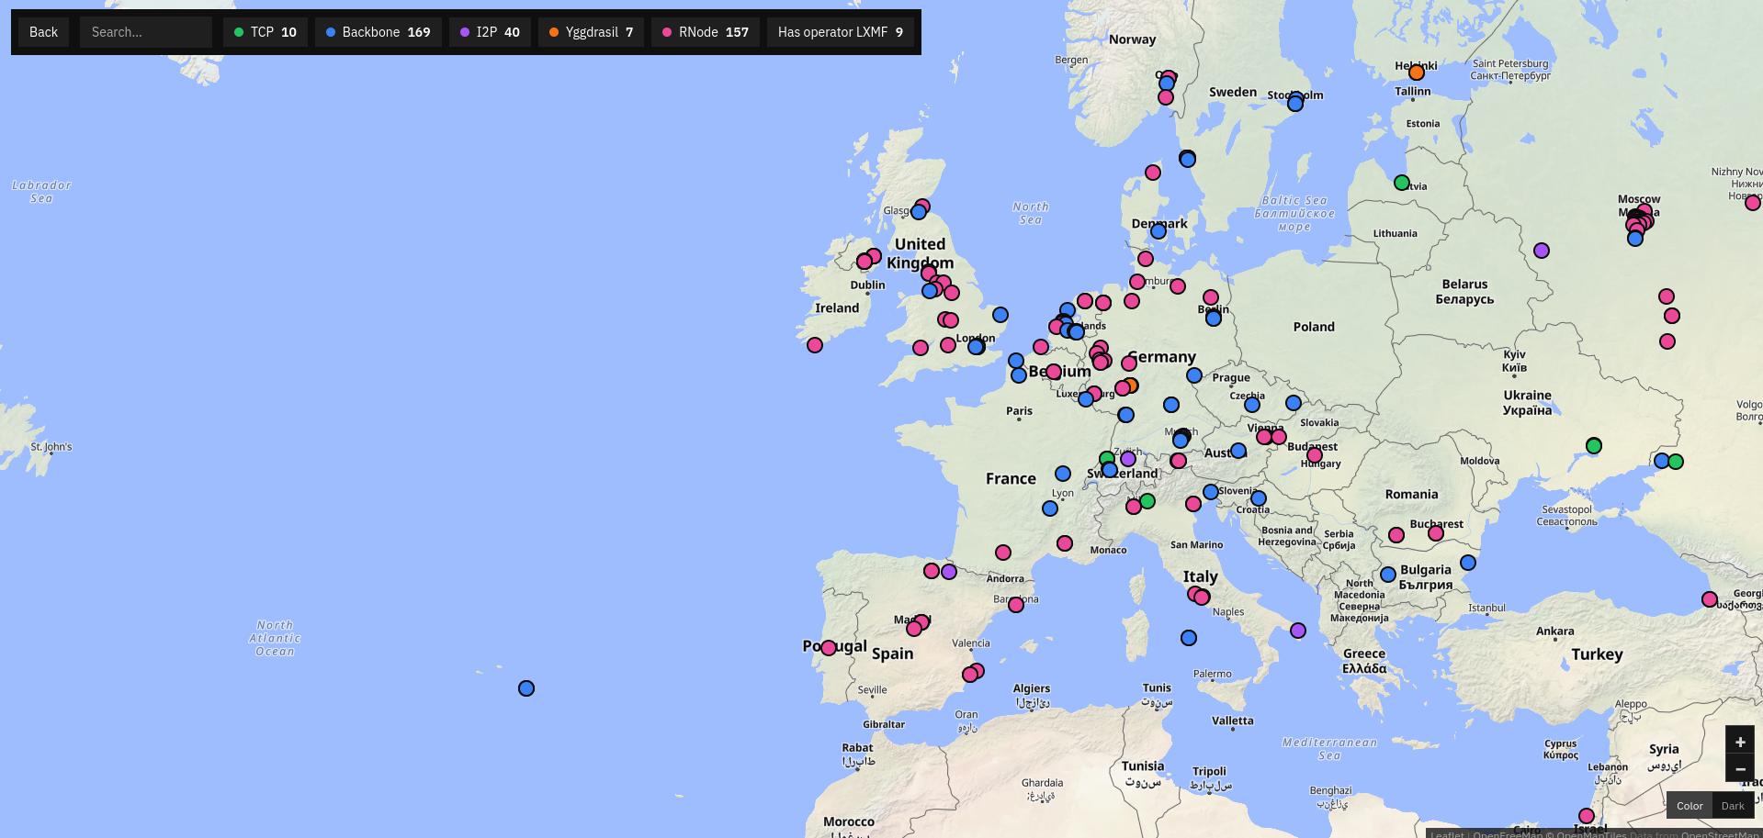Zoom in the map with plus button

(x=1740, y=742)
